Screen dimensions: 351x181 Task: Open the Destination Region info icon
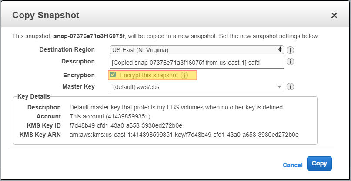[290, 50]
